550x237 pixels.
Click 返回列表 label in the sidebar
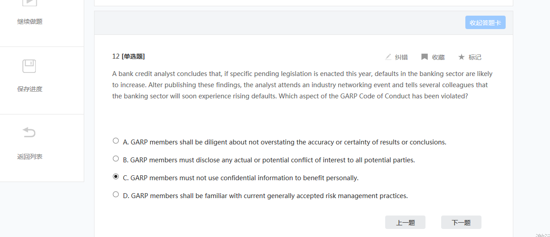pyautogui.click(x=30, y=157)
